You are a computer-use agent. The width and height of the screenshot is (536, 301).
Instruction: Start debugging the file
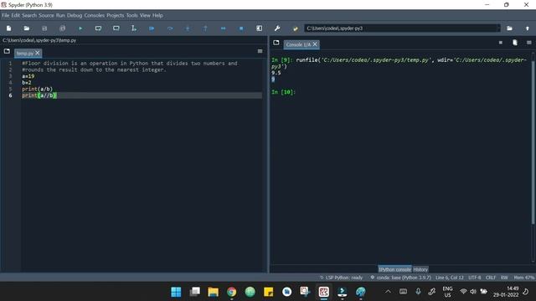[152, 28]
